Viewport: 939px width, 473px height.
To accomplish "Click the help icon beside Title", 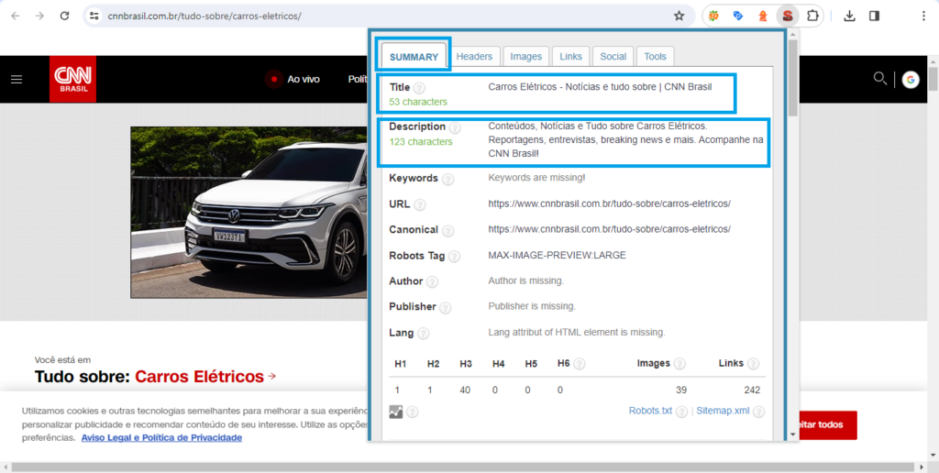I will pos(419,88).
